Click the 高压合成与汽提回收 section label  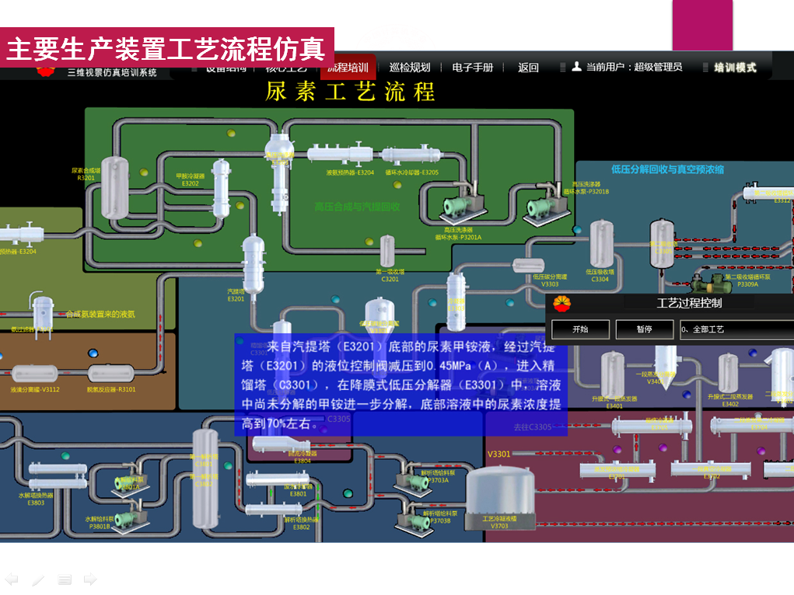357,207
